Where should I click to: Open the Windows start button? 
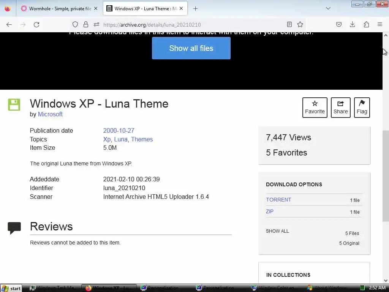(11, 288)
